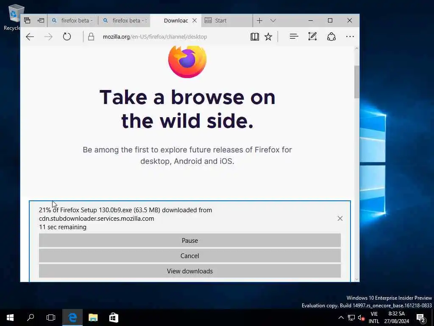Open the Windows Start menu
Viewport: 434px width, 326px height.
click(x=10, y=318)
